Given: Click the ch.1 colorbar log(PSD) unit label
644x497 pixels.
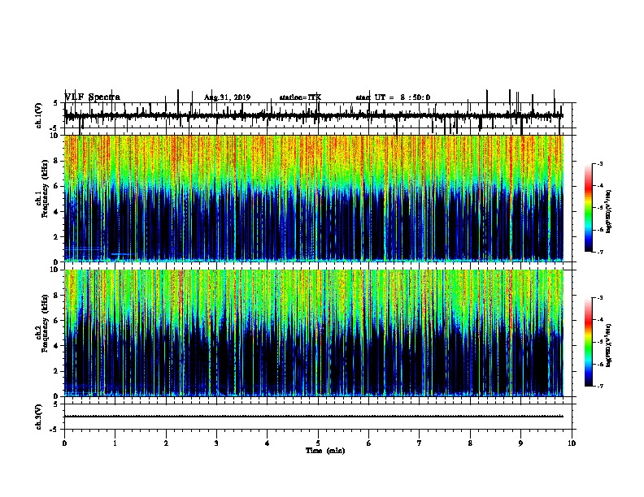Looking at the screenshot, I should [608, 211].
